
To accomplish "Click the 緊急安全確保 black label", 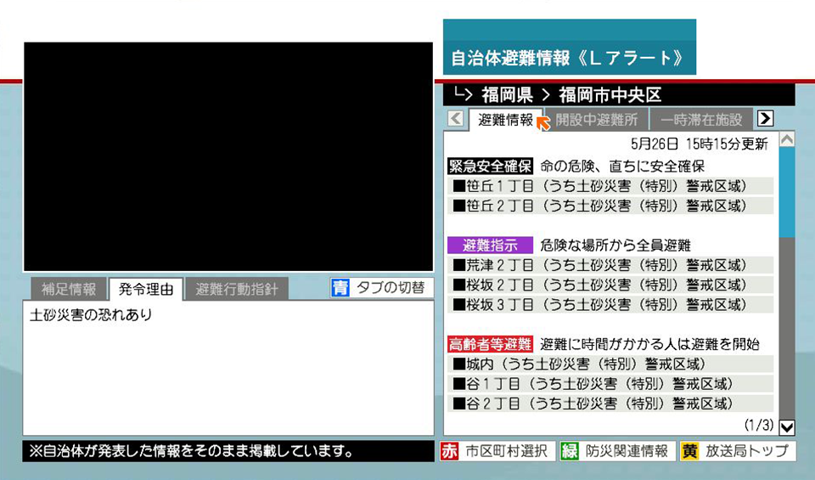I will click(490, 167).
